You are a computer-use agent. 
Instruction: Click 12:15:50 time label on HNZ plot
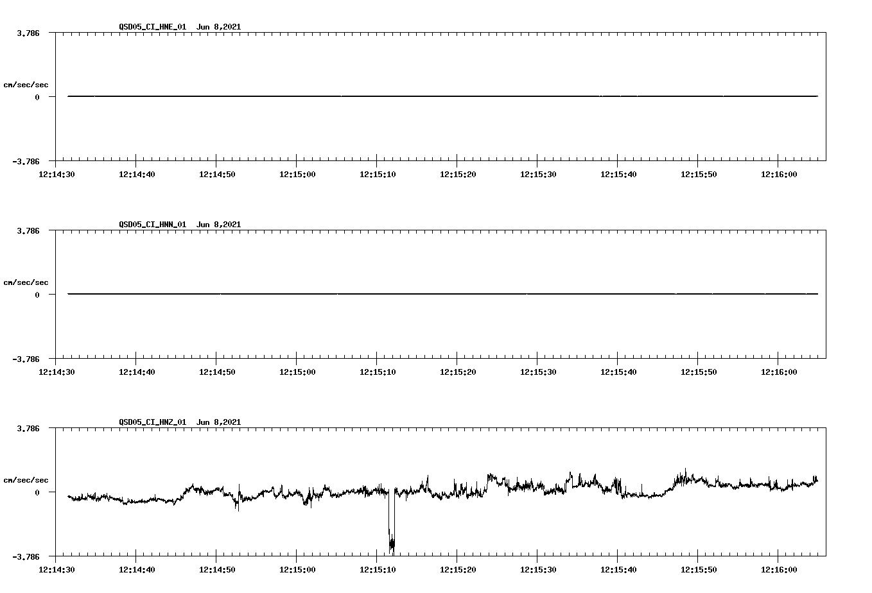point(698,570)
